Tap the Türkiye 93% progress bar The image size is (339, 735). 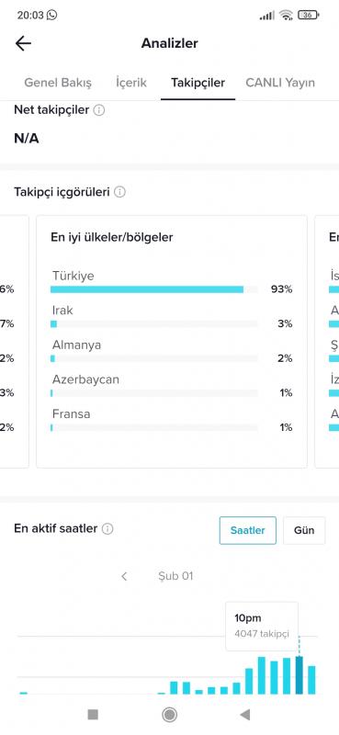[x=153, y=289]
